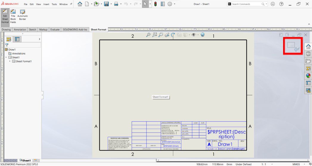Expand the Sheet Format1 tree node
This screenshot has width=312, height=166.
[x=10, y=61]
